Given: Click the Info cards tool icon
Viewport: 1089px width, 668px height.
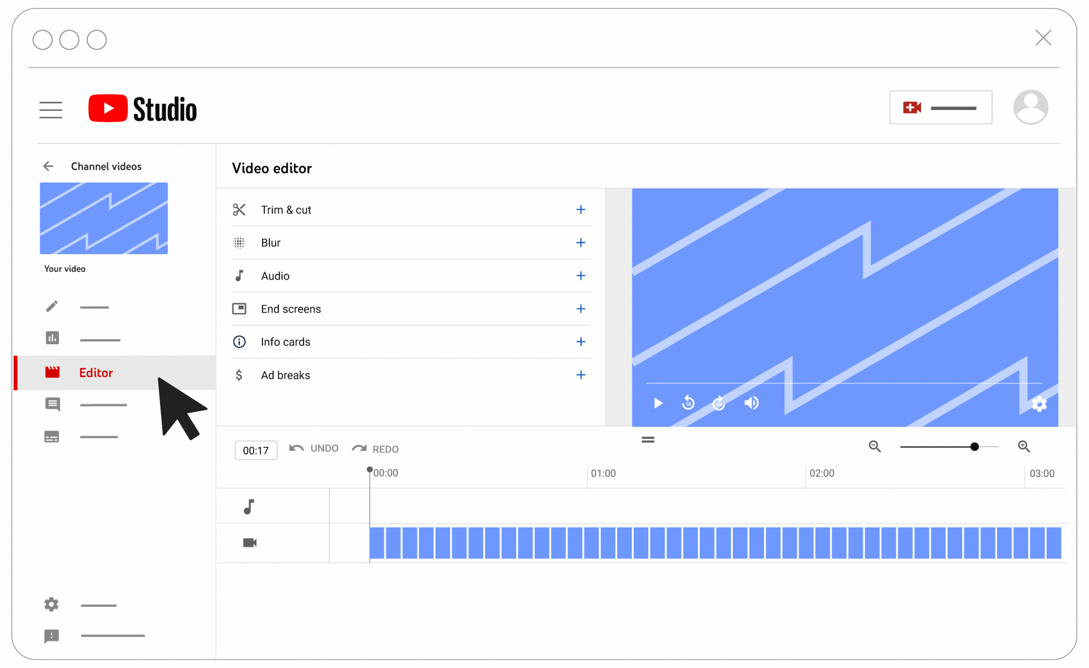Looking at the screenshot, I should pos(239,342).
